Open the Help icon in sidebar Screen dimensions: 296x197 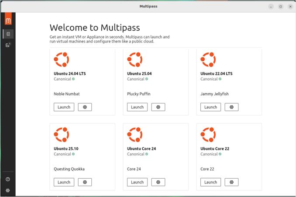[8, 179]
